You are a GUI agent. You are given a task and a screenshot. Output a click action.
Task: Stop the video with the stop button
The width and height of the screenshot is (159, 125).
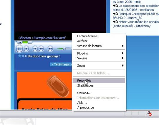coord(26,49)
